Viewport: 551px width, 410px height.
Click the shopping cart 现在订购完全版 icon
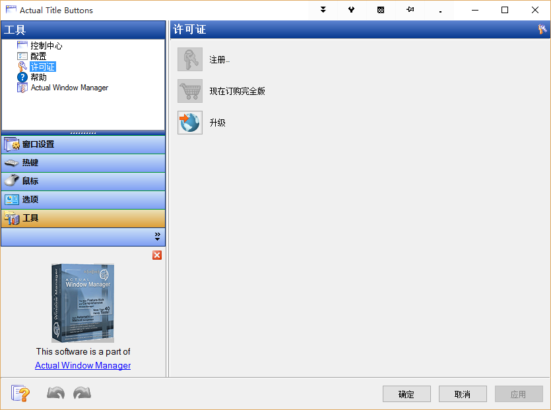point(190,91)
